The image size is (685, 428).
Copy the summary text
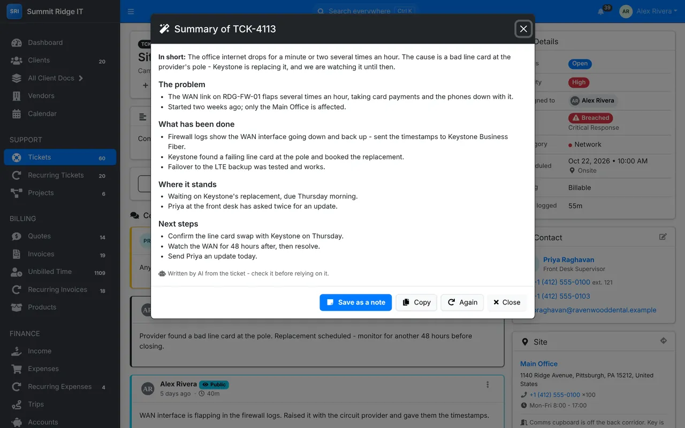click(x=416, y=302)
